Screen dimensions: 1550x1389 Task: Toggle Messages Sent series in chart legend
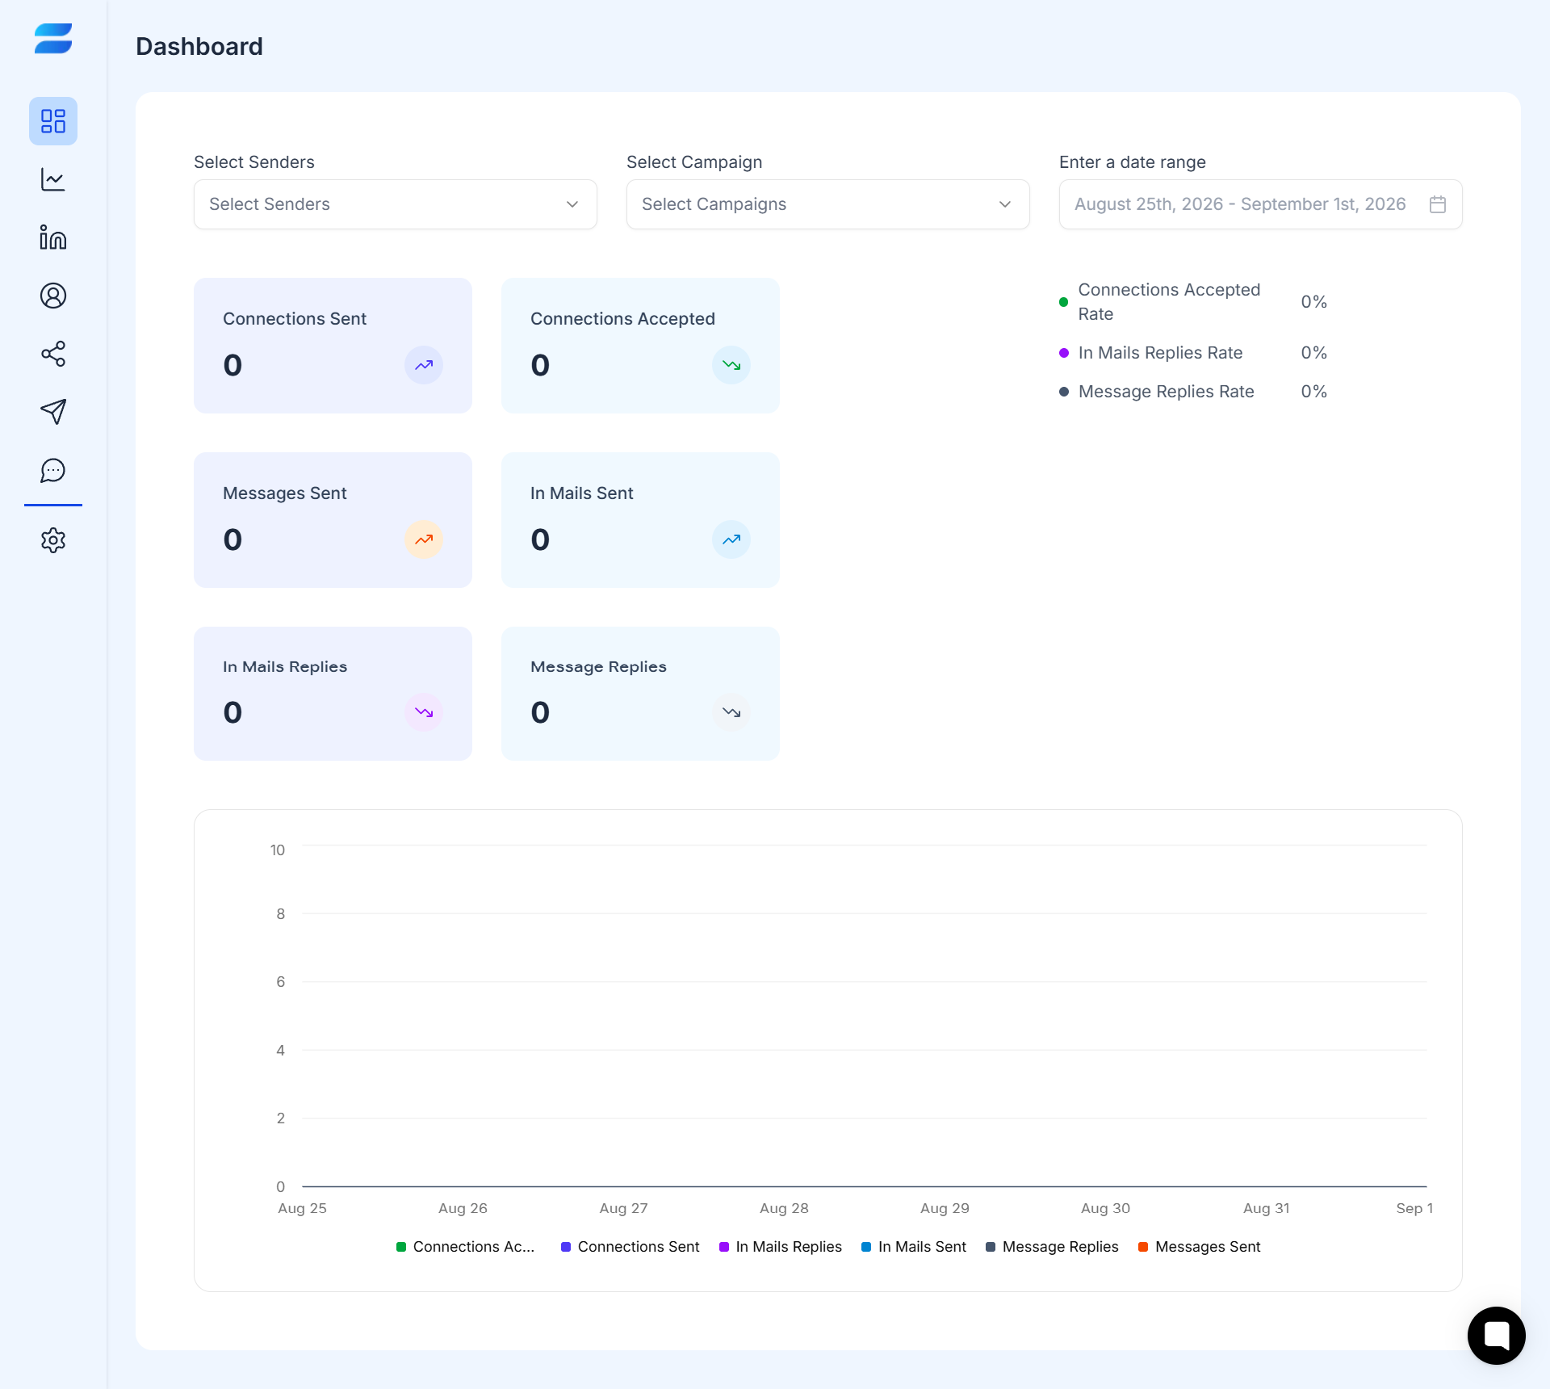click(x=1200, y=1247)
